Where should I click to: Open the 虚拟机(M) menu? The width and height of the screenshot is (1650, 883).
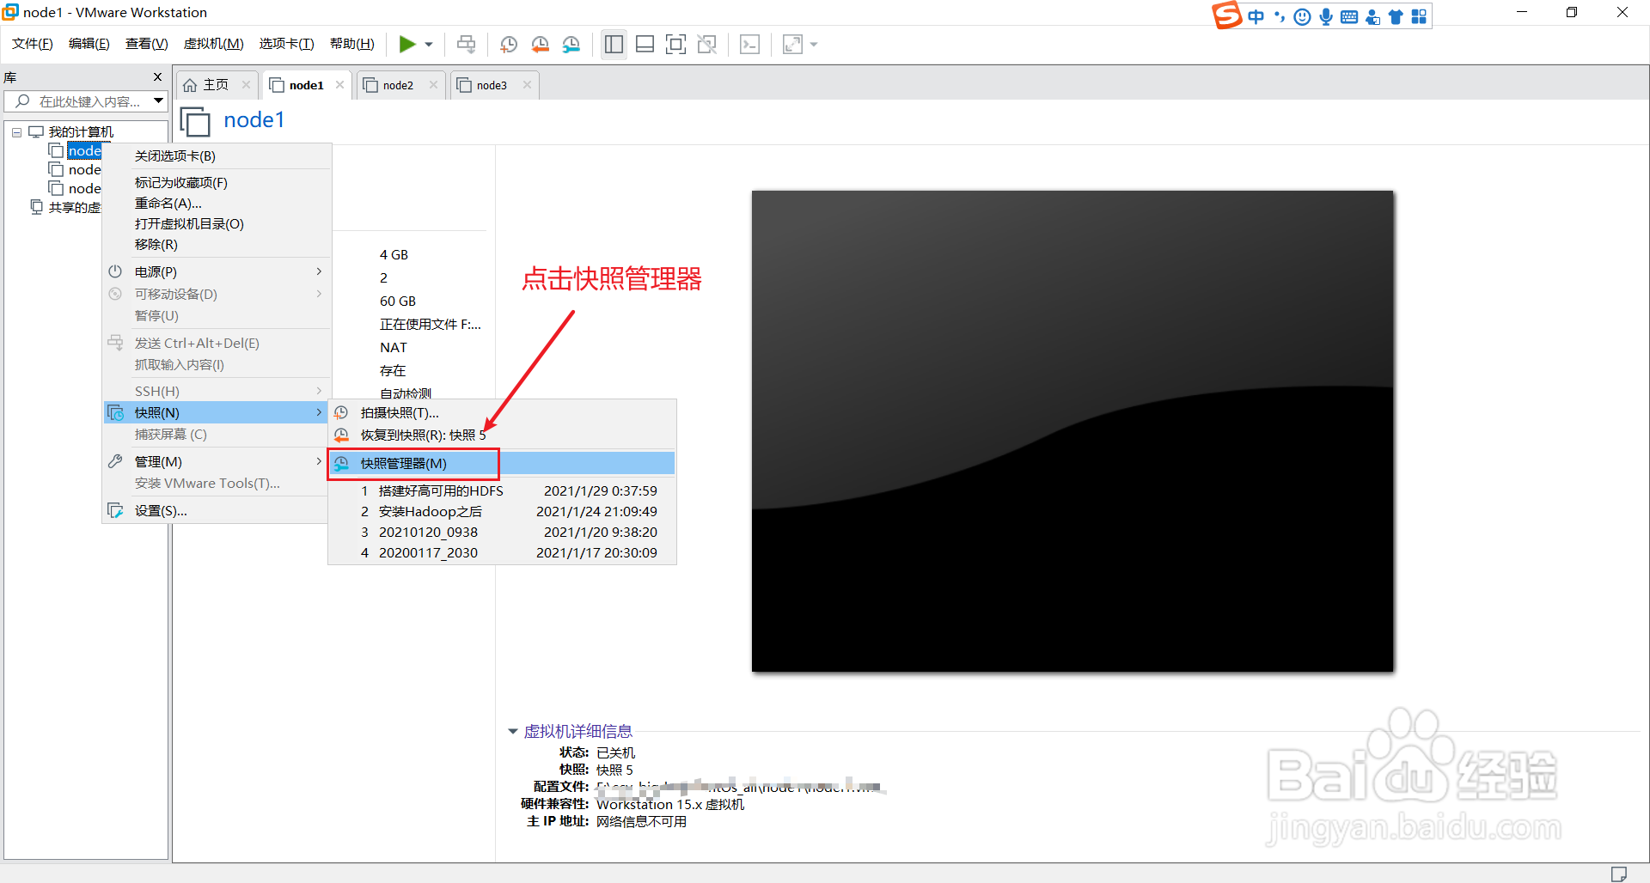click(213, 43)
